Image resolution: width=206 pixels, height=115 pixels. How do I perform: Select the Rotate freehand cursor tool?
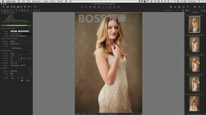click(x=99, y=7)
